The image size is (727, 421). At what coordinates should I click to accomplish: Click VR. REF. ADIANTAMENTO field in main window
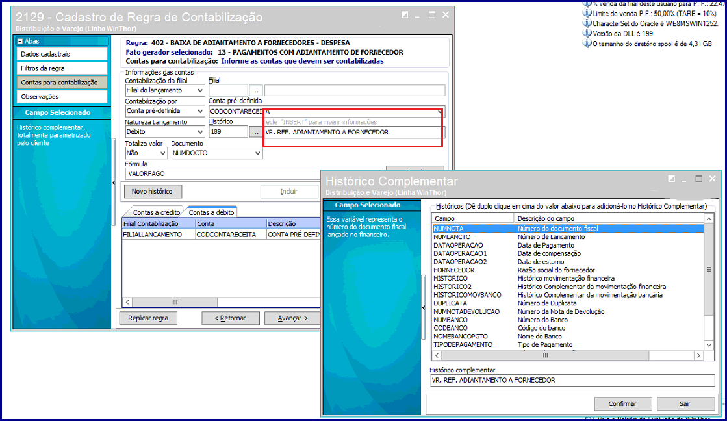pyautogui.click(x=354, y=132)
